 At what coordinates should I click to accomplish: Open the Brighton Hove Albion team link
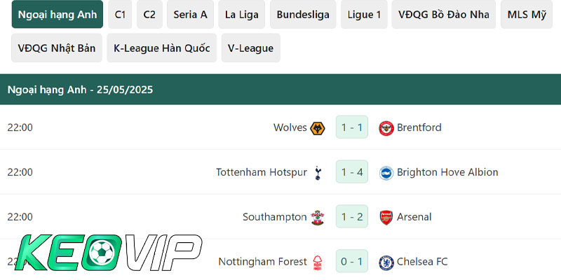coord(447,172)
